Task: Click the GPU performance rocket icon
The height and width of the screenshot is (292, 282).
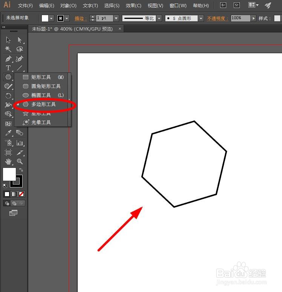Action: 268,5
